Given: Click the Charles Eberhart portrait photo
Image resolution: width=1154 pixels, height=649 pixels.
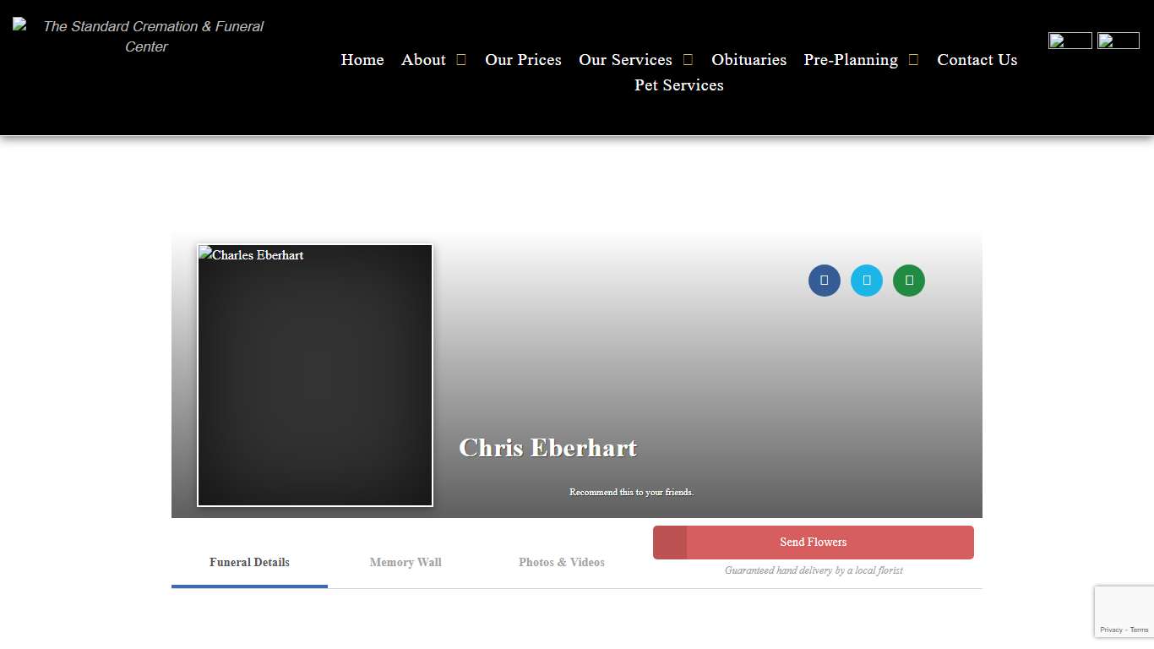Looking at the screenshot, I should pyautogui.click(x=314, y=375).
